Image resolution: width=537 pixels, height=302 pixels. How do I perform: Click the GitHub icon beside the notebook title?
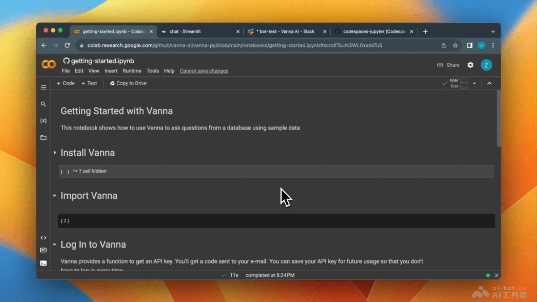click(x=66, y=61)
